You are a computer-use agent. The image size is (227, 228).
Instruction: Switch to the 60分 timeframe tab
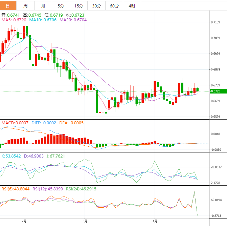[x=114, y=6]
